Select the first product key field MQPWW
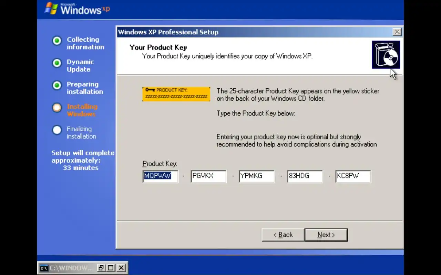 [161, 176]
